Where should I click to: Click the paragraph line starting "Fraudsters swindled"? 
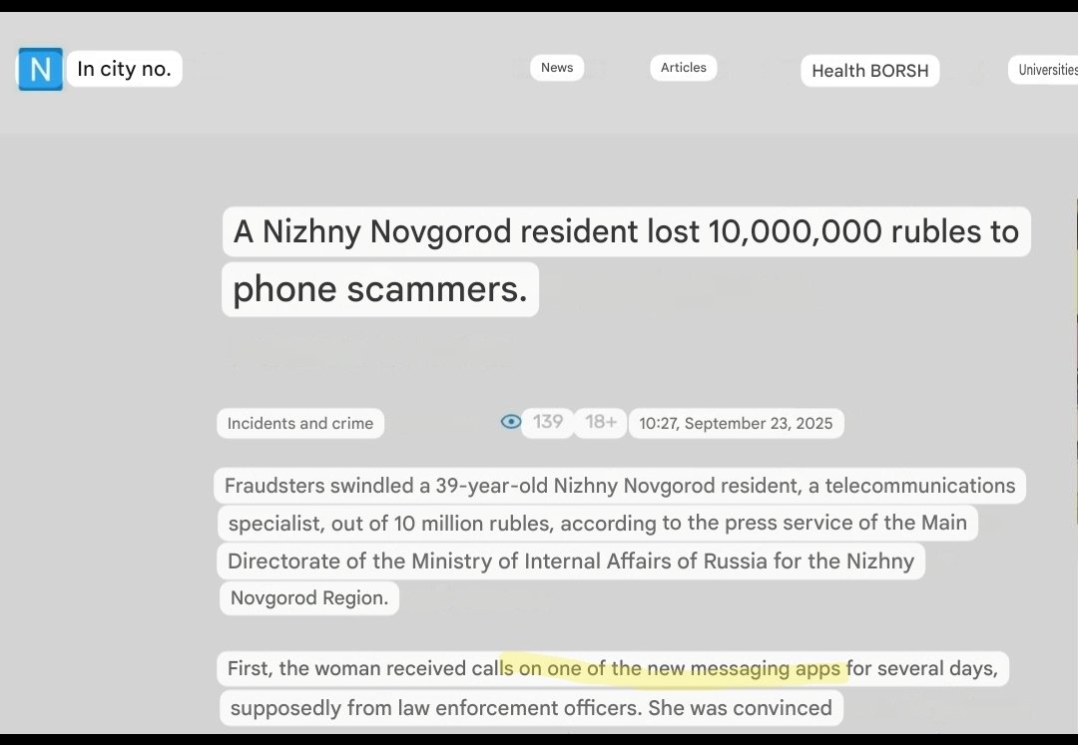(x=620, y=486)
